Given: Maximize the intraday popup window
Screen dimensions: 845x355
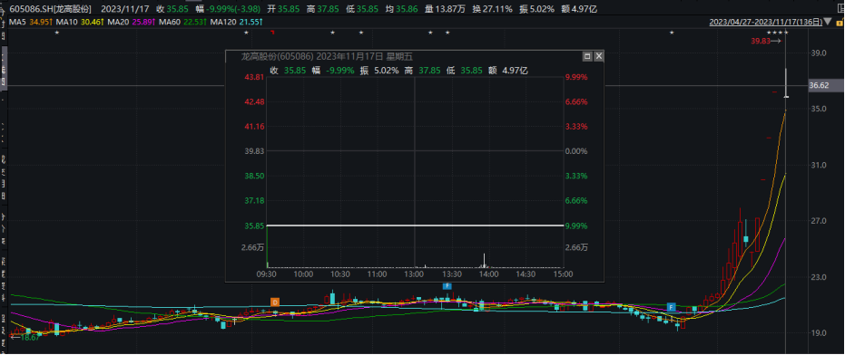Looking at the screenshot, I should tap(587, 56).
